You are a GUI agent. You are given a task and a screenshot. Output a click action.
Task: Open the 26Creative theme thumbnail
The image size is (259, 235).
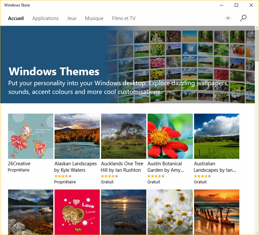point(31,136)
